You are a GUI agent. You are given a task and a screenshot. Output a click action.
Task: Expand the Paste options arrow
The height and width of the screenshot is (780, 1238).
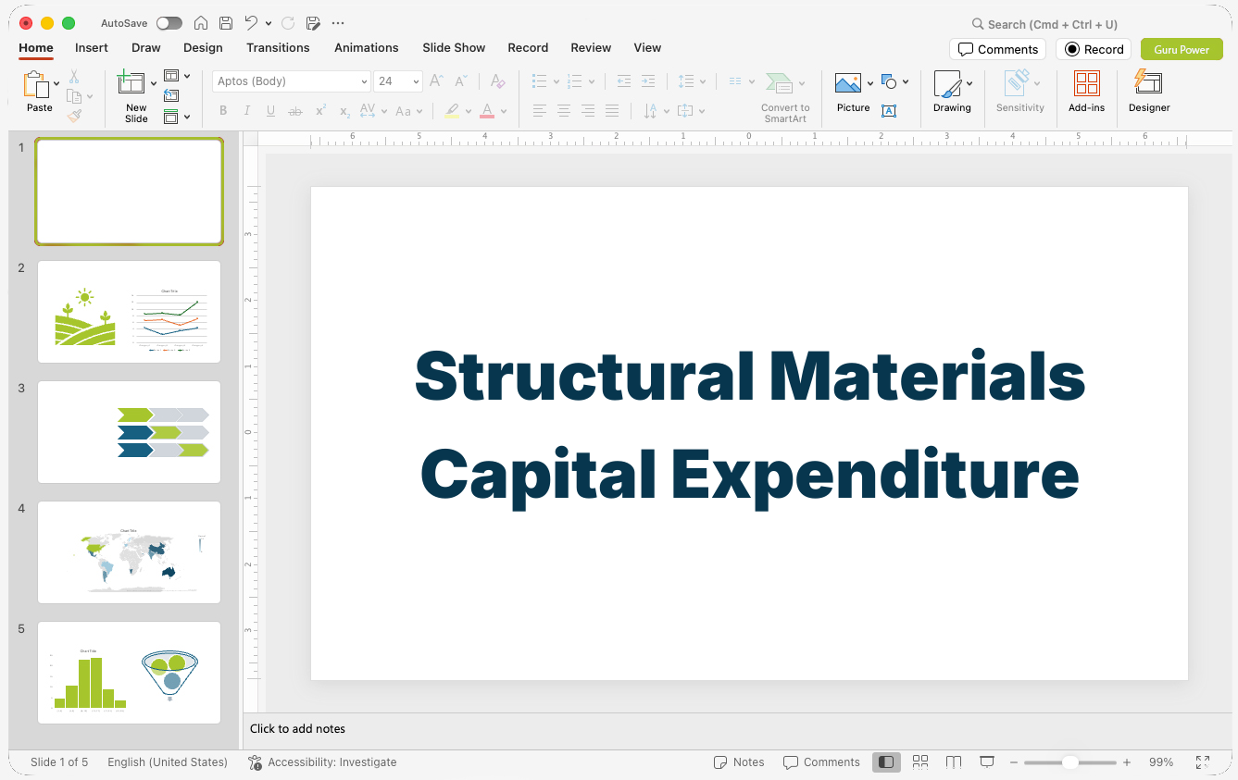(x=57, y=83)
